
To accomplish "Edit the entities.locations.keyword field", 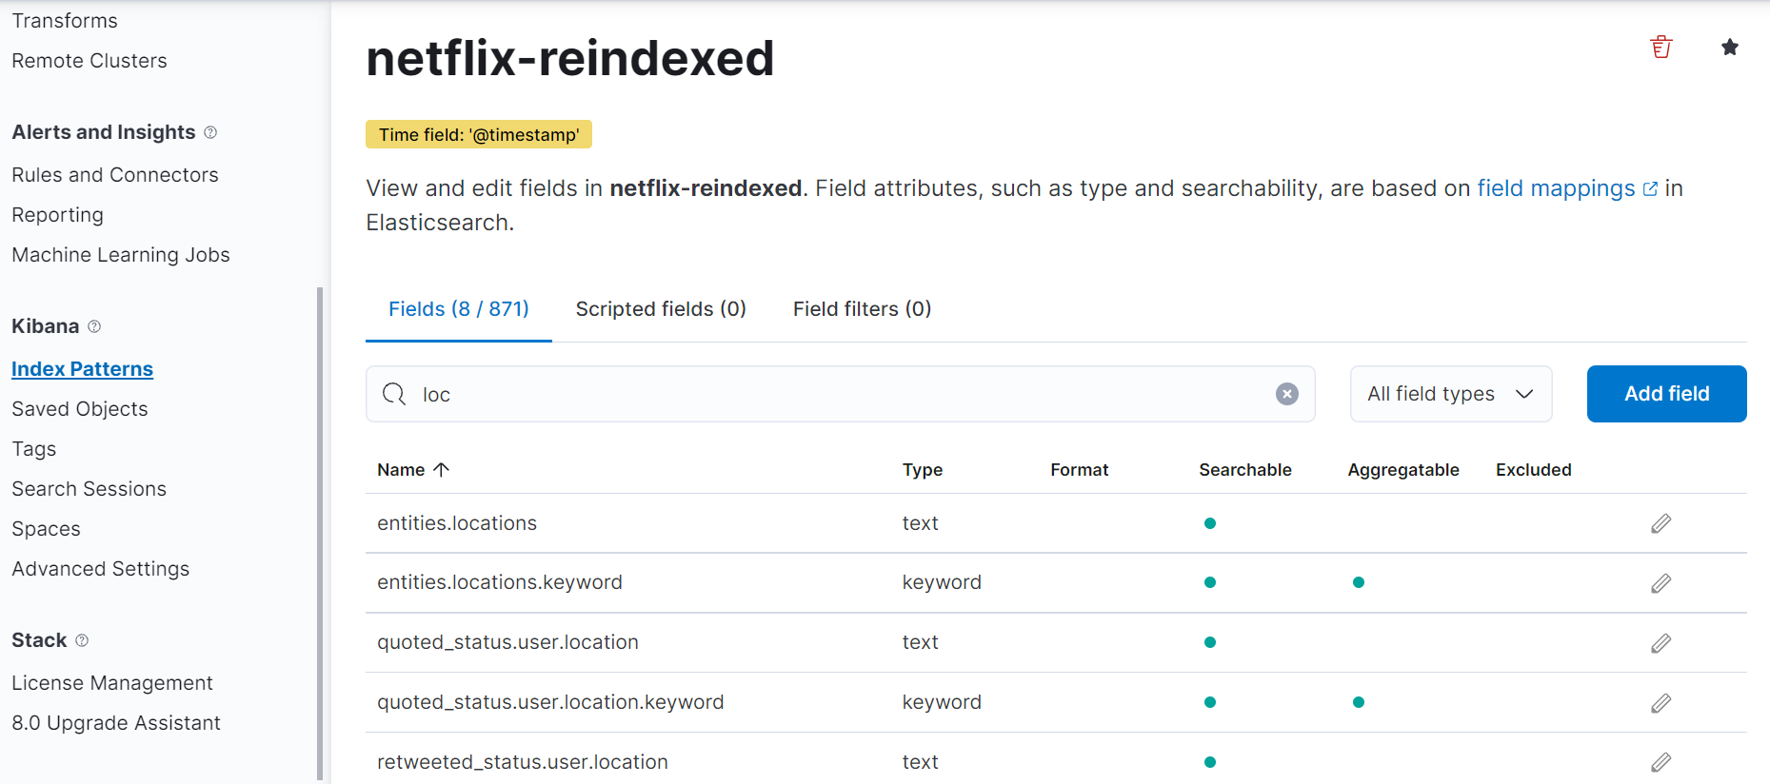I will point(1661,583).
